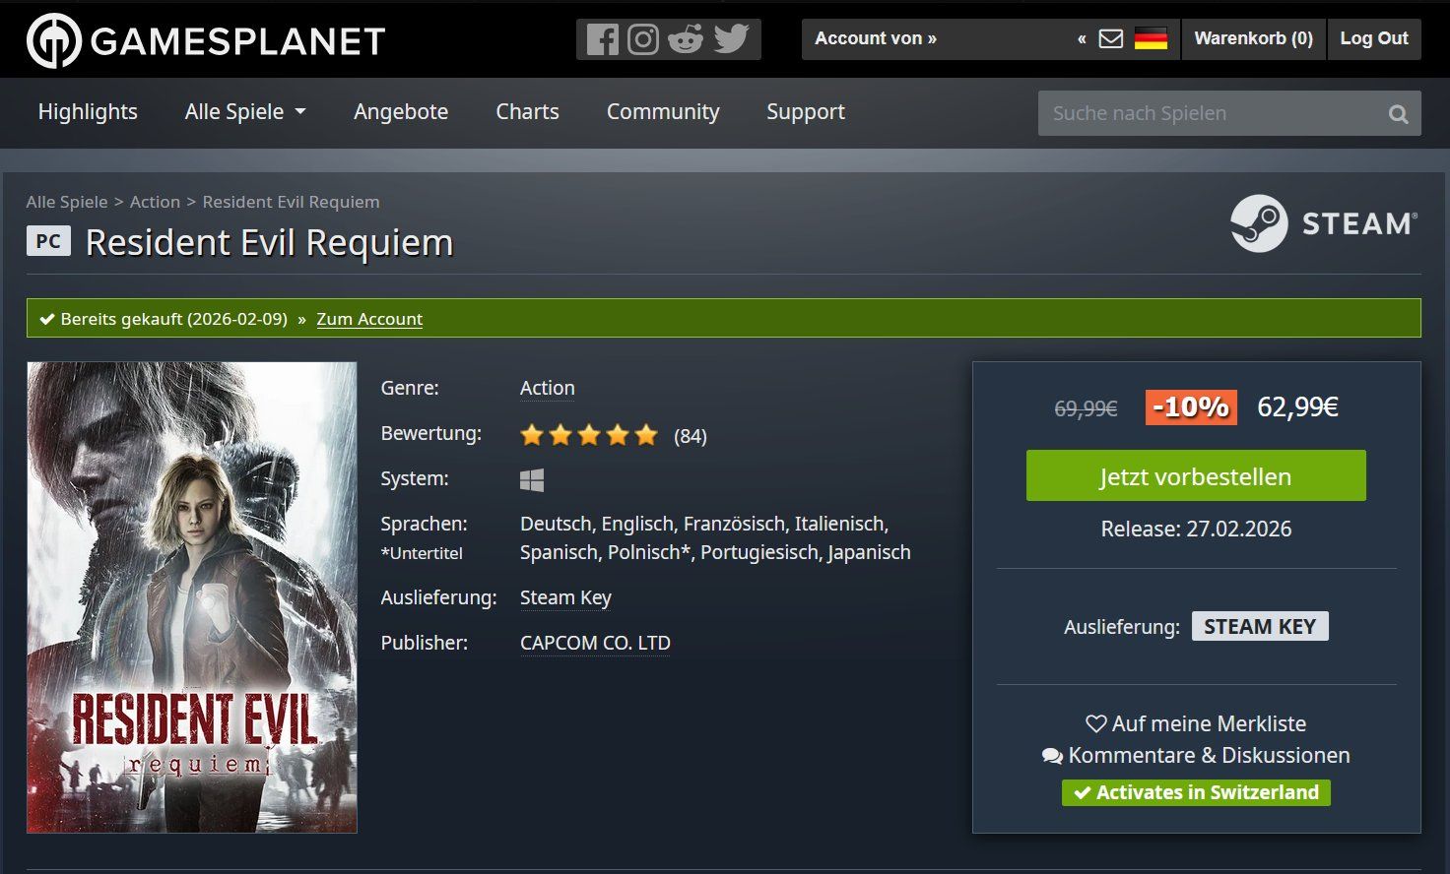Click Log Out
1450x874 pixels.
[1374, 38]
